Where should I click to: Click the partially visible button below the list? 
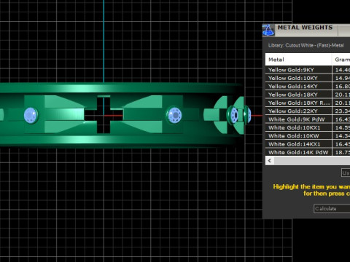pos(346,172)
